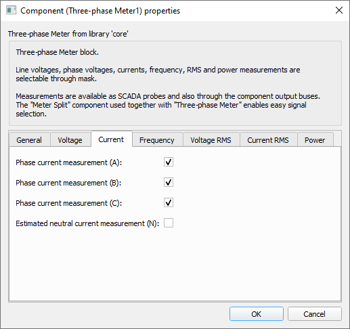Screen dimensions: 350x329
Task: Switch to the General tab
Action: click(29, 140)
